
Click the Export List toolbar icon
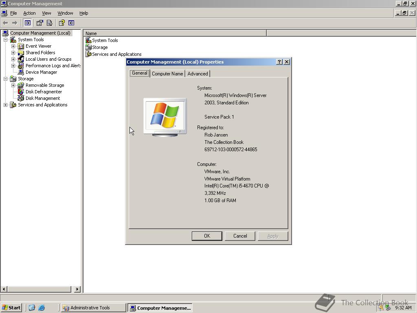click(x=49, y=23)
